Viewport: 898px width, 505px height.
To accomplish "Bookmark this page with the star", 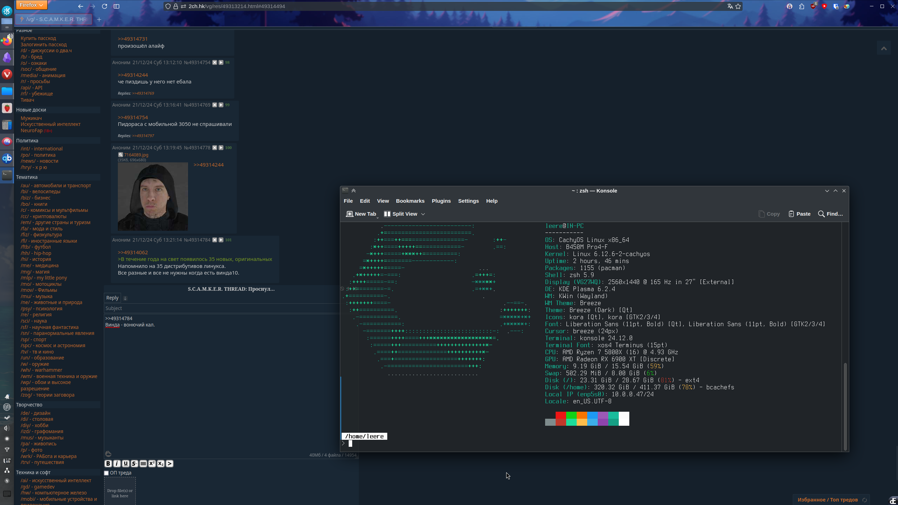I will [738, 6].
